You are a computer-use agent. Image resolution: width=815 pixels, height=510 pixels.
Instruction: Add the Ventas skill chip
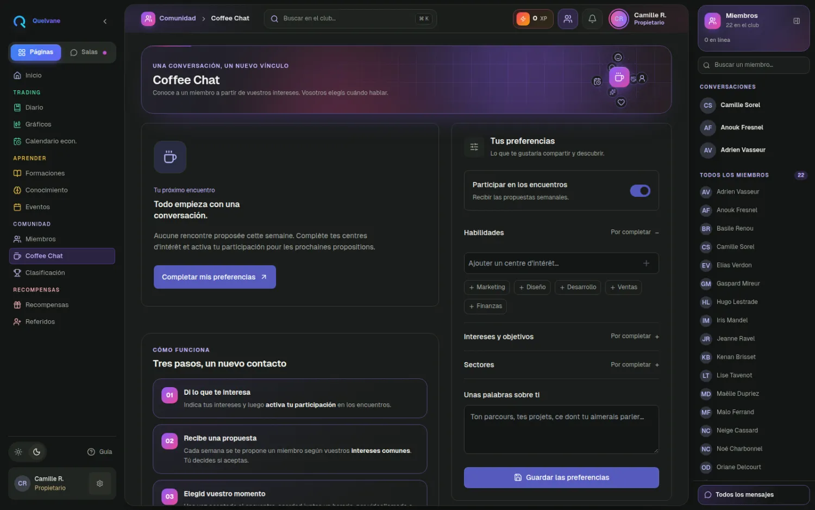[x=623, y=287]
